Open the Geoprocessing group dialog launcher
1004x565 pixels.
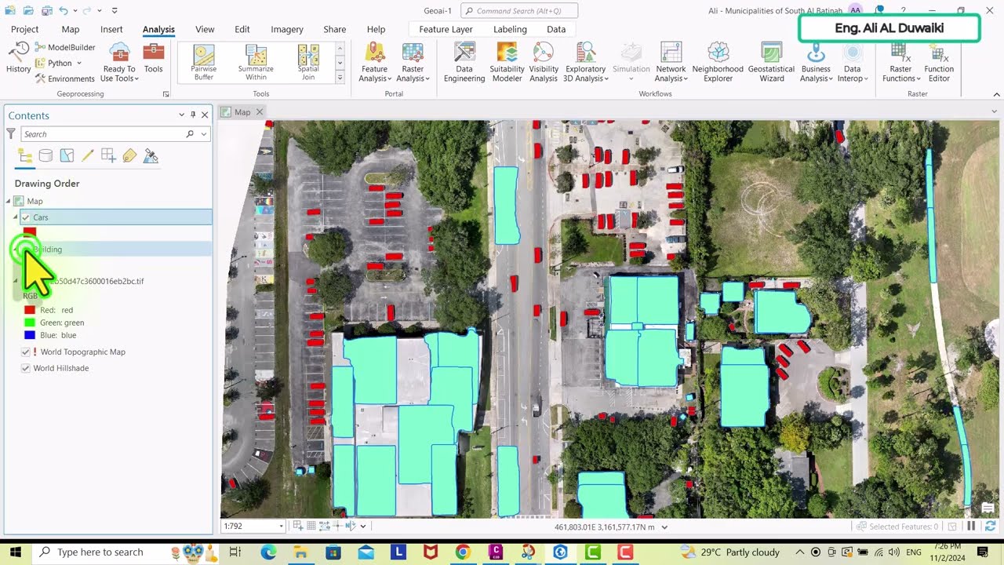(166, 94)
